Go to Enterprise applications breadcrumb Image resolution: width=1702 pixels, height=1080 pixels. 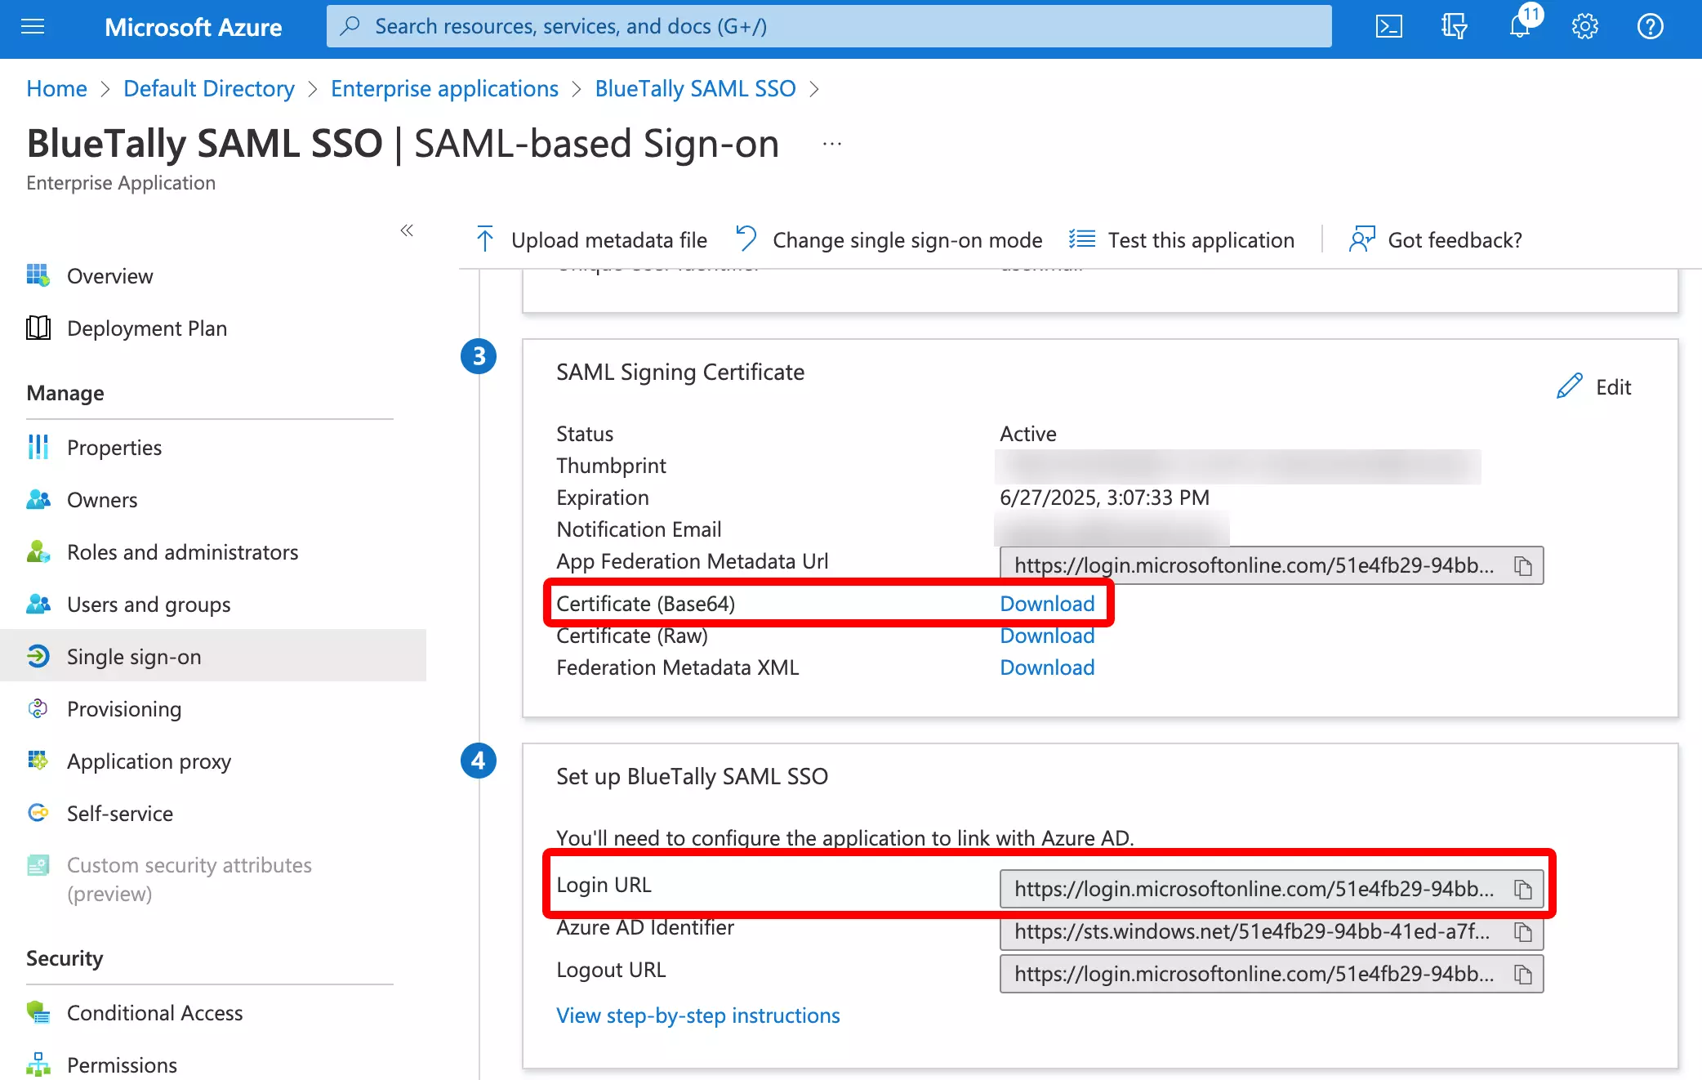click(444, 88)
